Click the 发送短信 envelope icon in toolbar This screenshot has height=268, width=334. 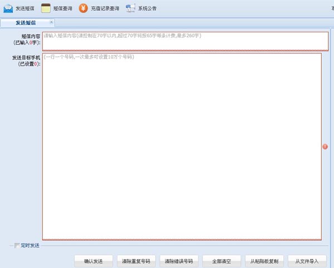(x=8, y=8)
